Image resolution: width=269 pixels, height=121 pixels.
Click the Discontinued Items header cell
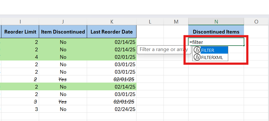[x=216, y=32]
